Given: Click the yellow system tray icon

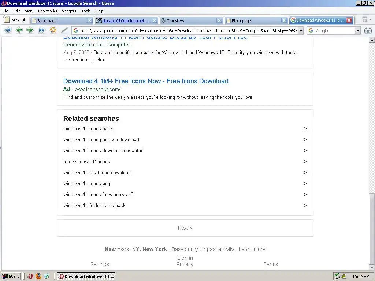Looking at the screenshot, I should (x=344, y=277).
